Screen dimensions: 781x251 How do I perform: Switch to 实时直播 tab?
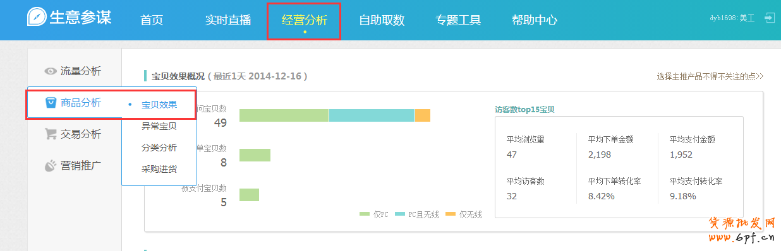coord(228,20)
